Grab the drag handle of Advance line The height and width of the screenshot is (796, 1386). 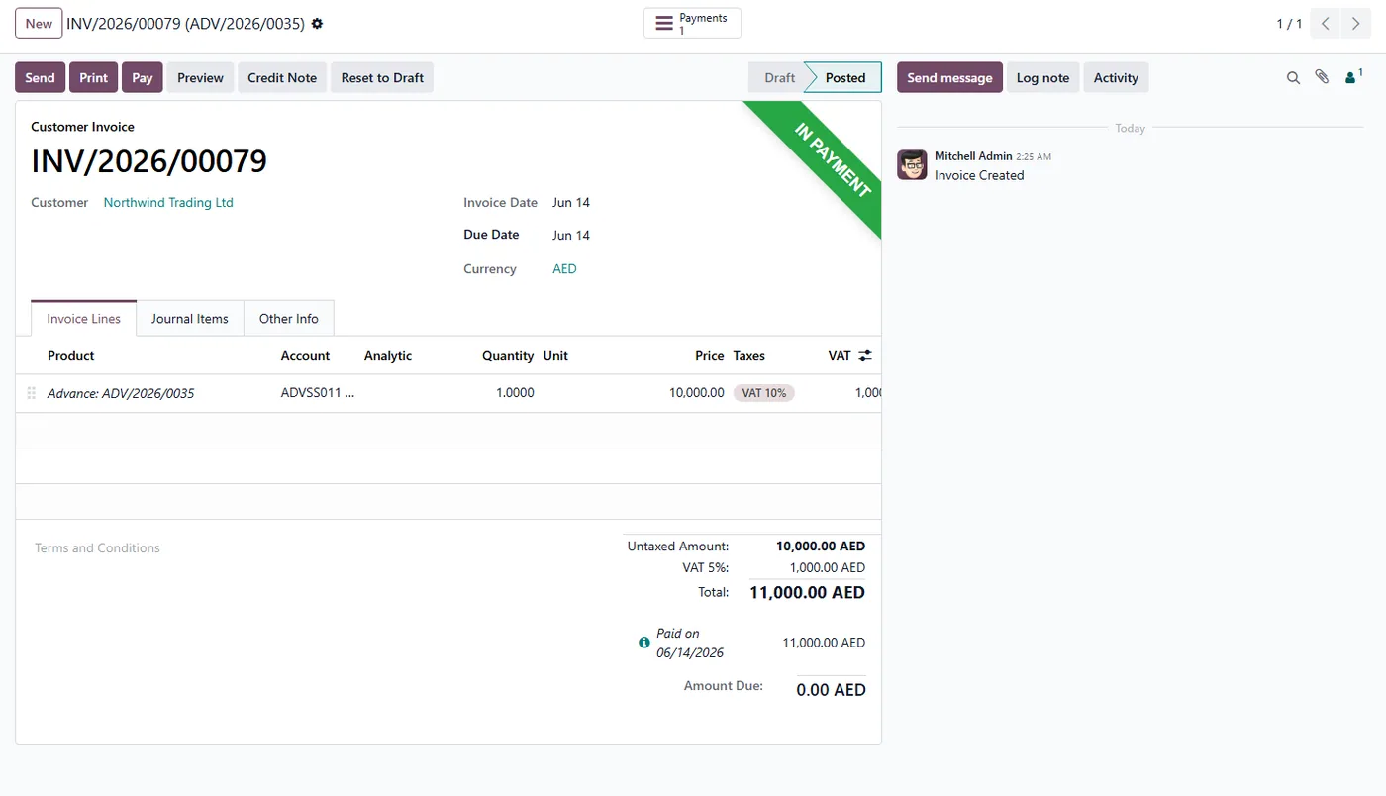(31, 393)
